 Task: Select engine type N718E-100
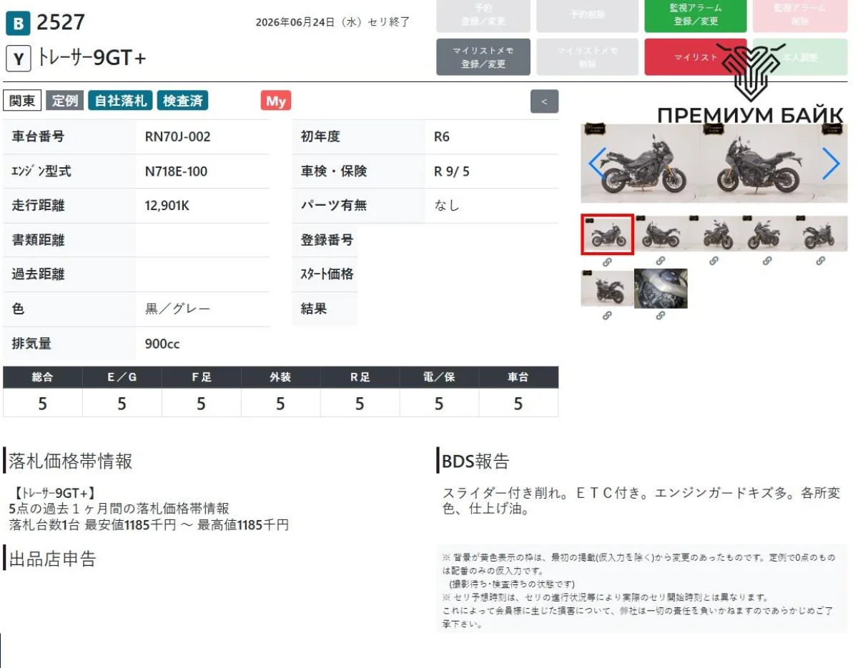[177, 171]
